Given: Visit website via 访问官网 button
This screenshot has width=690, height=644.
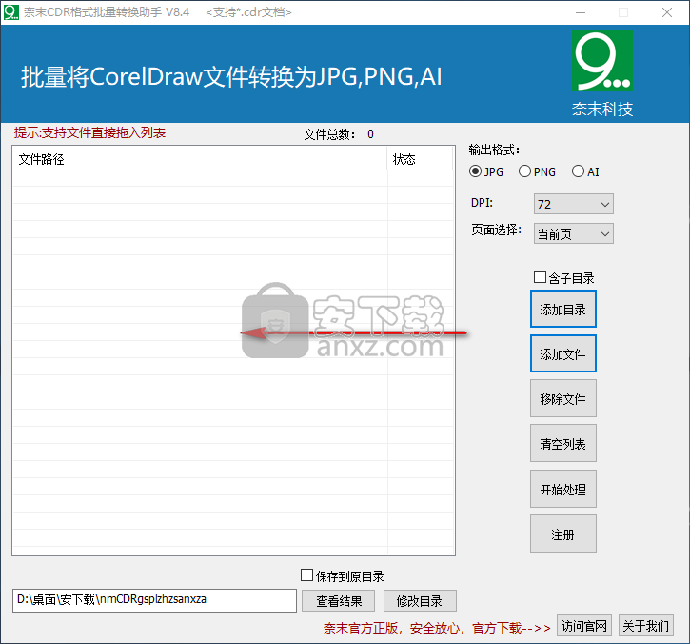Looking at the screenshot, I should point(583,626).
